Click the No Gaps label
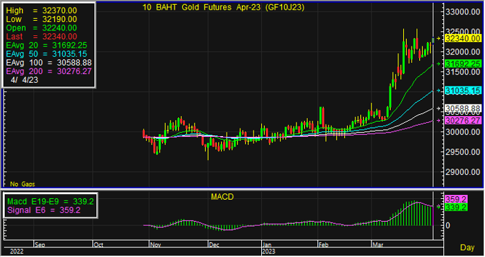 tap(22, 184)
